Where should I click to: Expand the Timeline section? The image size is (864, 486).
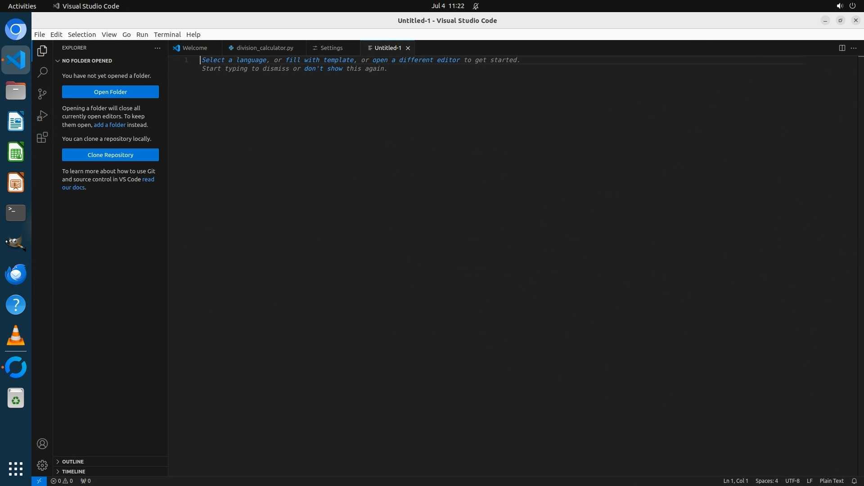click(73, 471)
